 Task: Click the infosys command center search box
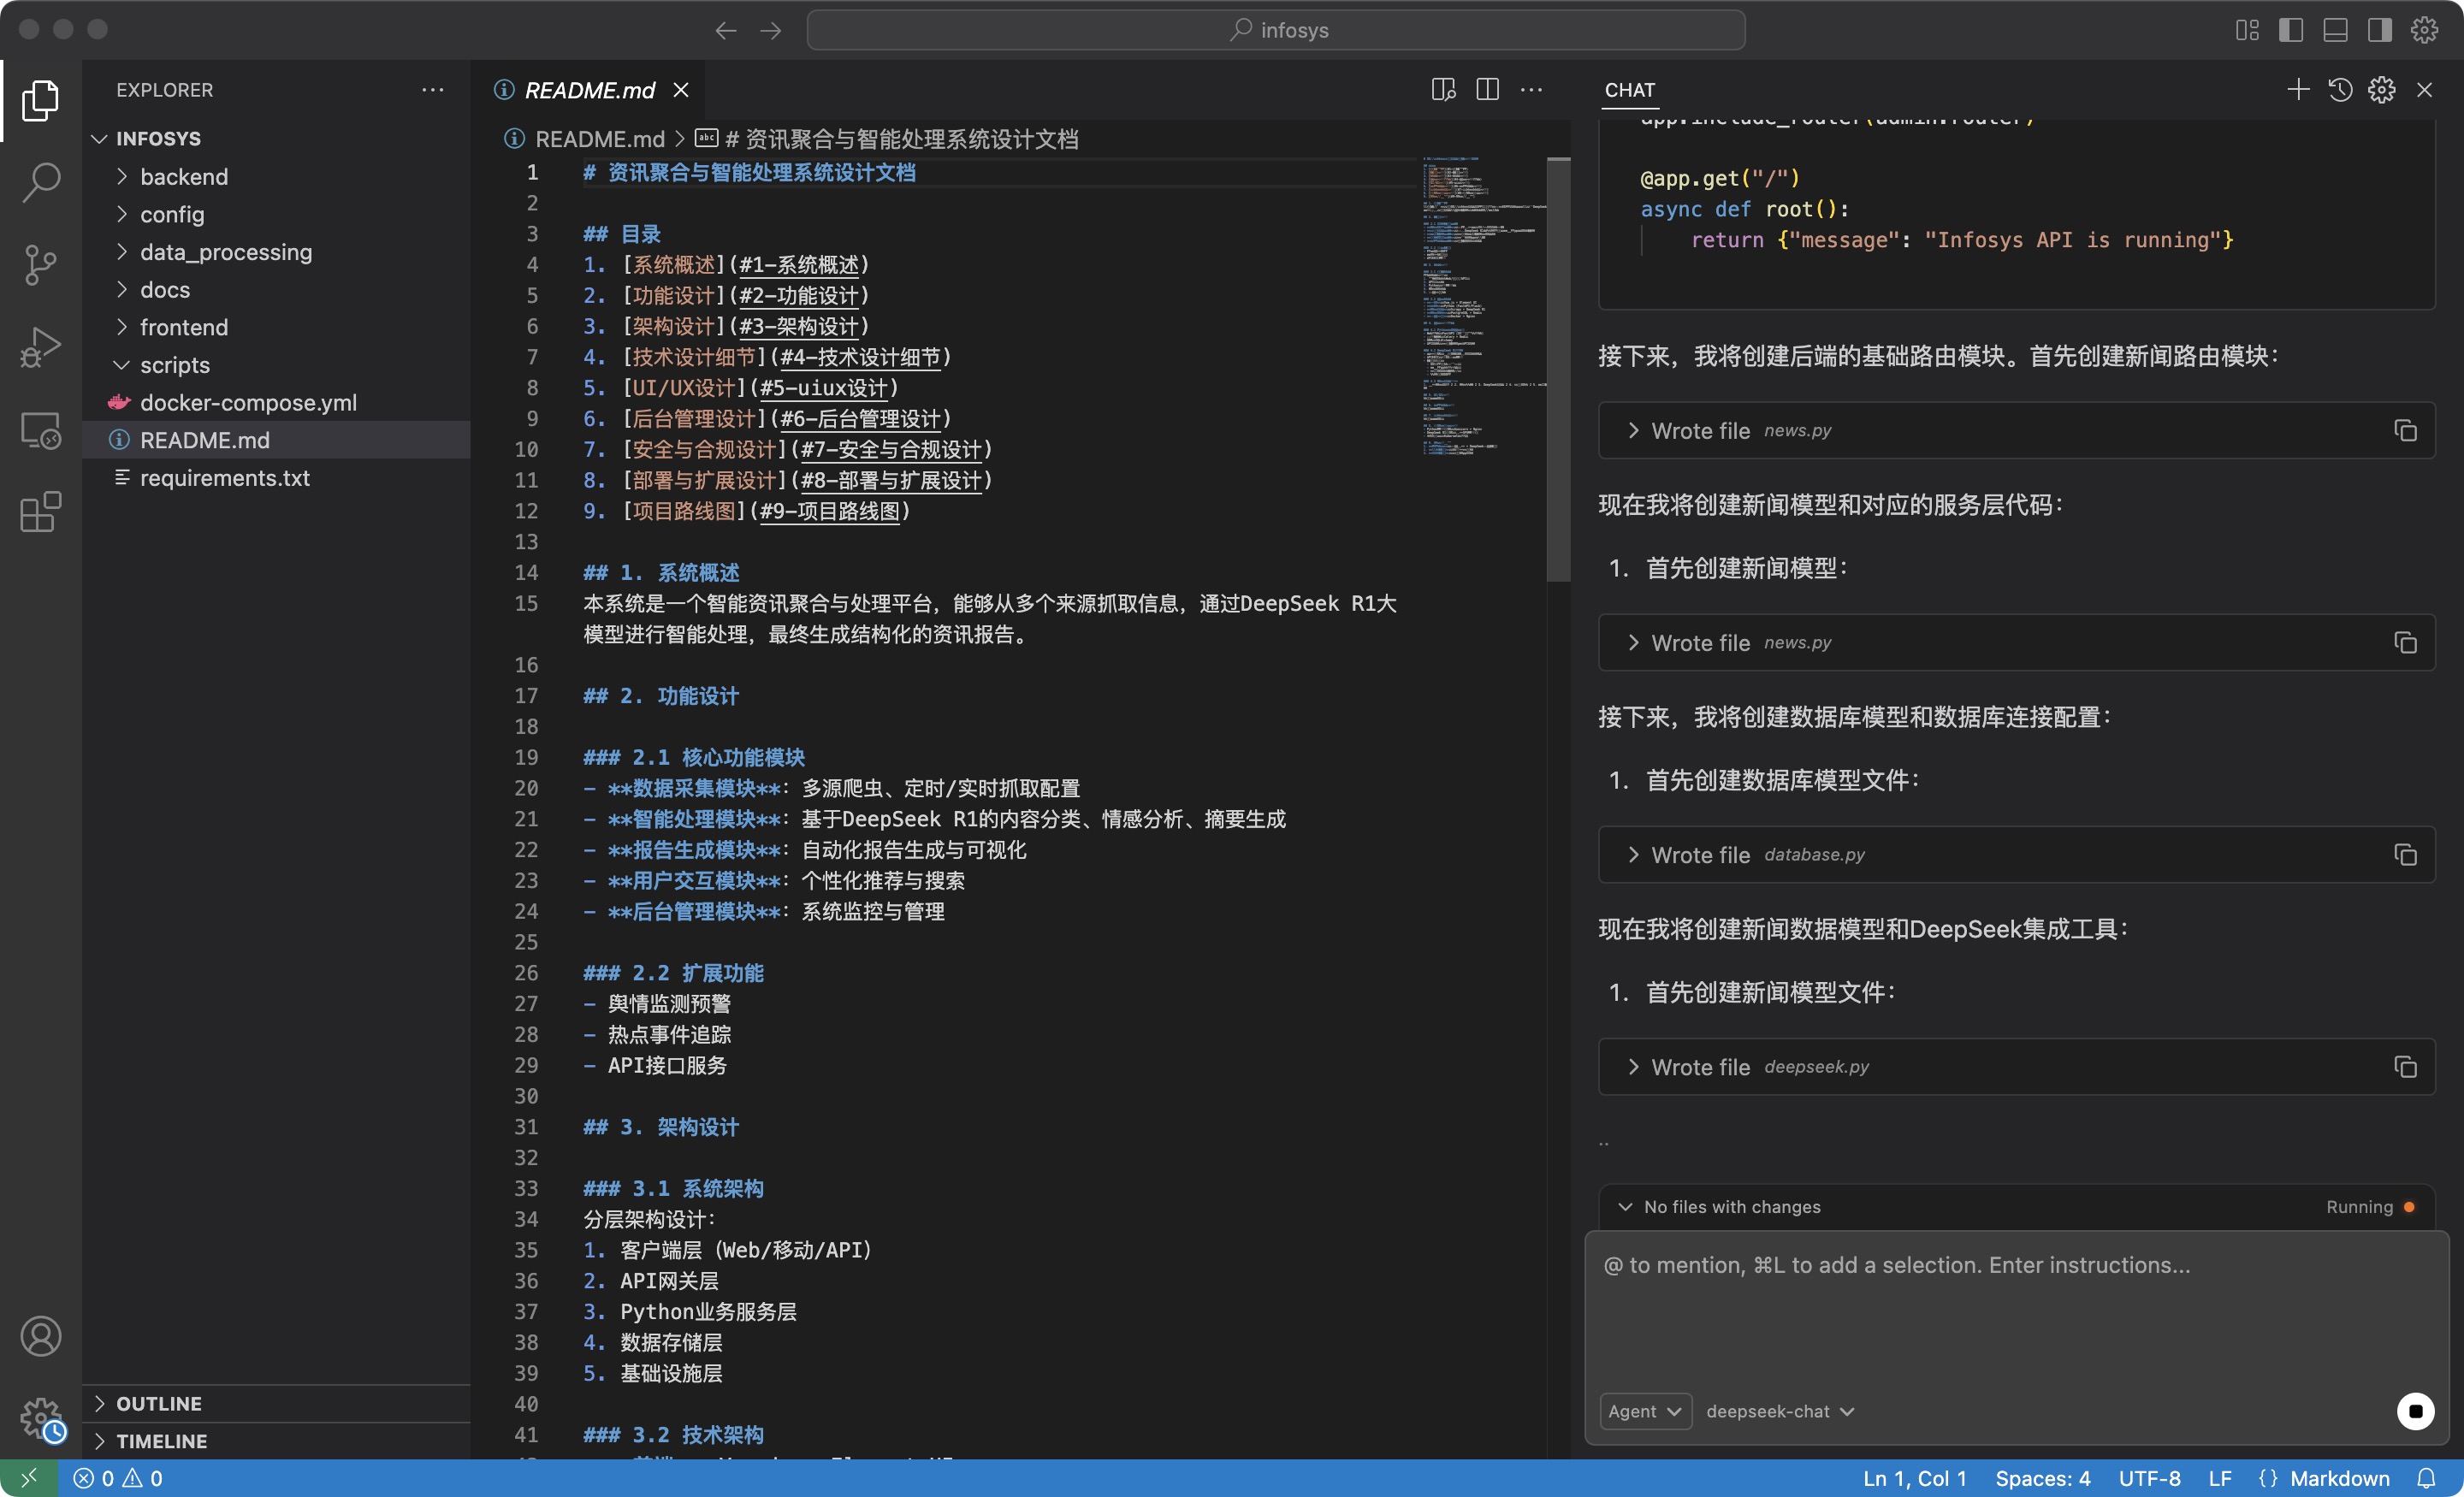pos(1276,30)
